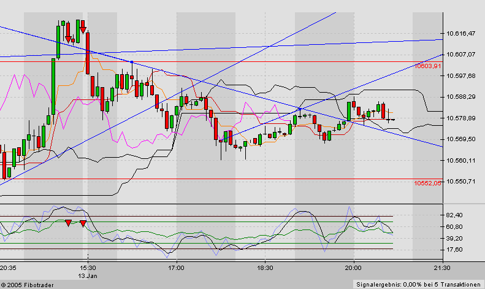This screenshot has height=289, width=485.
Task: Select the blue trendline anchor dot near 19:00
Action: (300, 109)
